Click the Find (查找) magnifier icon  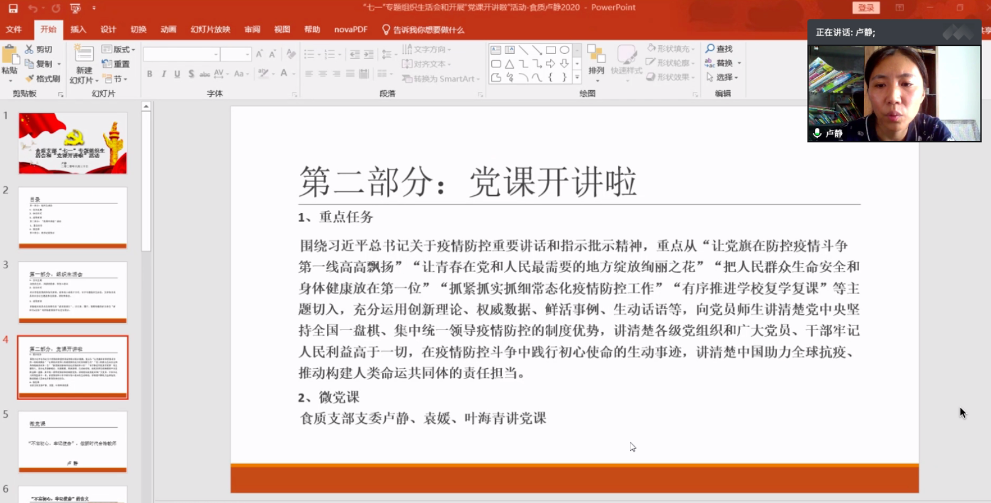pyautogui.click(x=710, y=48)
